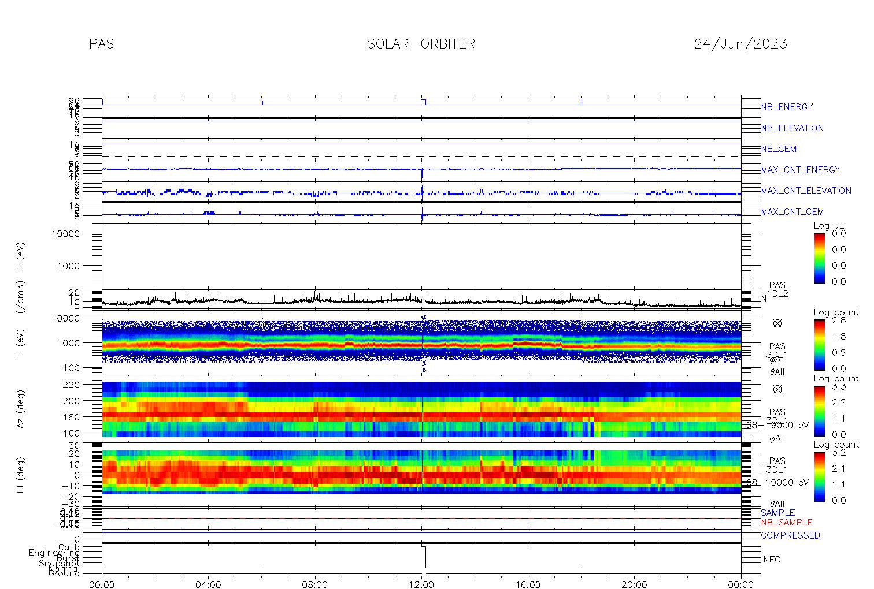Click the Snapshot mode label
This screenshot has height=589, width=874.
click(60, 564)
